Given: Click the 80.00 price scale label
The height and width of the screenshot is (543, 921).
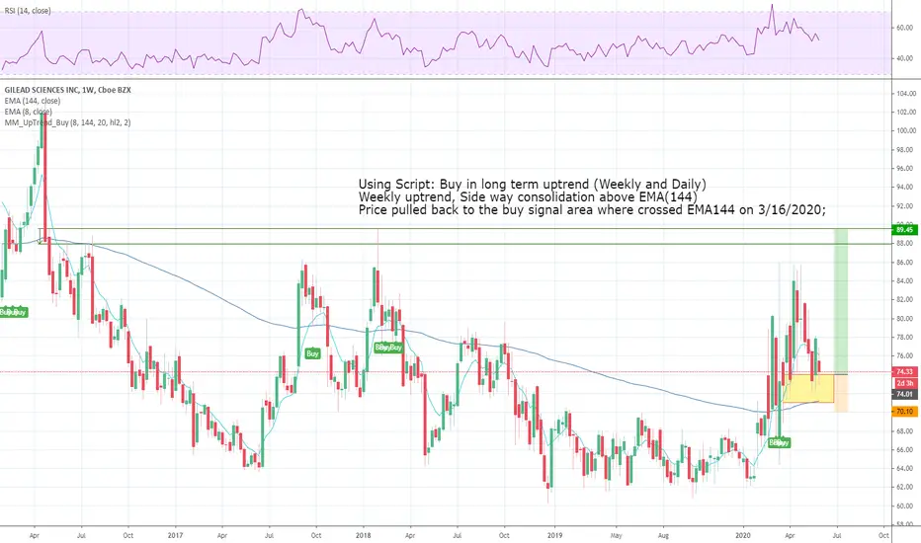Looking at the screenshot, I should tap(906, 319).
